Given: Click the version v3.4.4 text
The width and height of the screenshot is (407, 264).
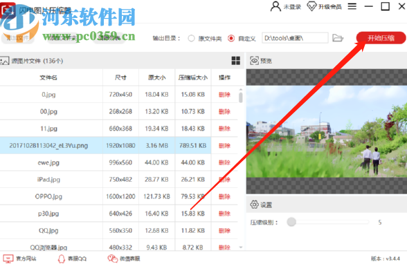Looking at the screenshot, I should (x=385, y=258).
